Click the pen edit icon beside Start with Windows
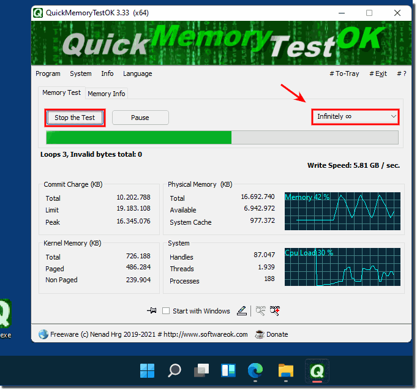The height and width of the screenshot is (390, 417). (242, 310)
